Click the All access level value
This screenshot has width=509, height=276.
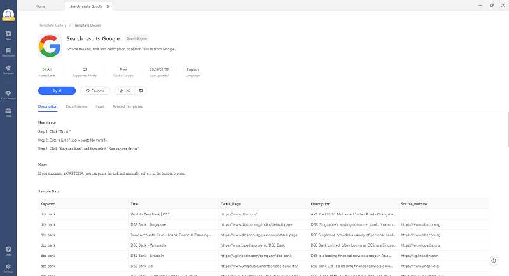(x=47, y=69)
